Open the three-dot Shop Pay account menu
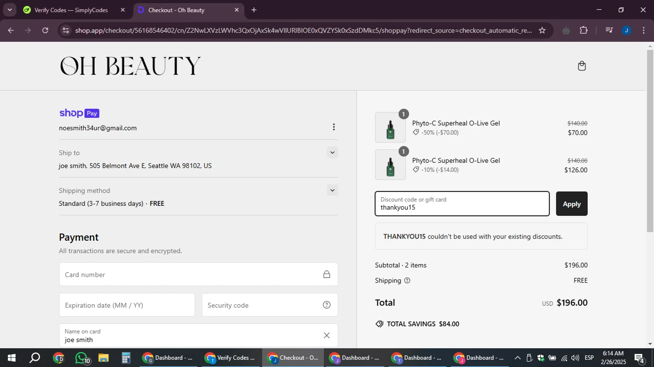 pyautogui.click(x=334, y=127)
